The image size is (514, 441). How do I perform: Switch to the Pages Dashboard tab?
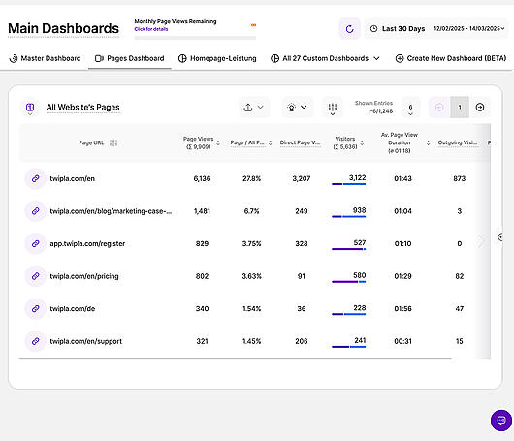click(x=130, y=58)
